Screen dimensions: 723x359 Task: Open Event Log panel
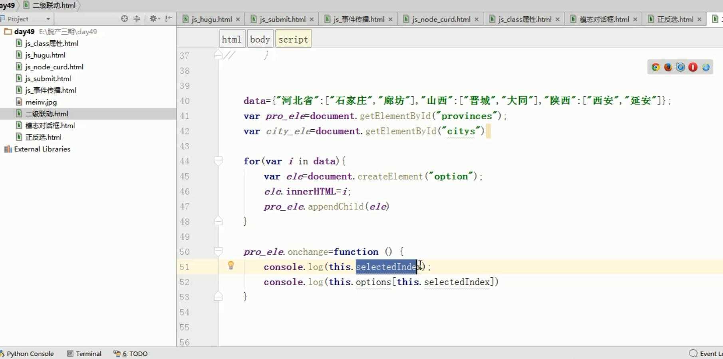click(706, 353)
